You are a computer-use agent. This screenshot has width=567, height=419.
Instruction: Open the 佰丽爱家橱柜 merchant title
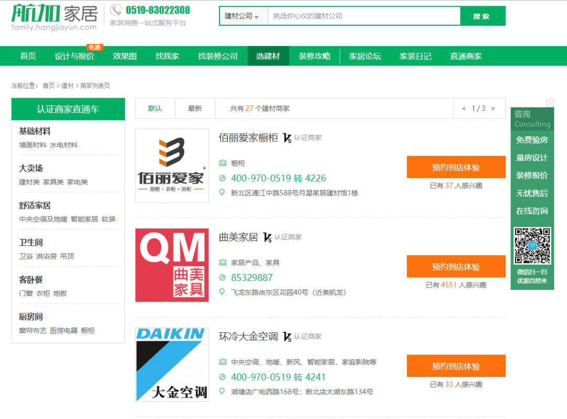click(x=248, y=138)
